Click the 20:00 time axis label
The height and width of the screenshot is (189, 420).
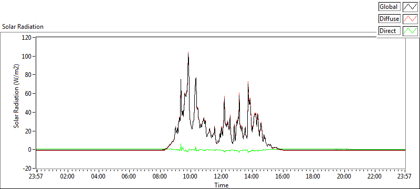(344, 176)
